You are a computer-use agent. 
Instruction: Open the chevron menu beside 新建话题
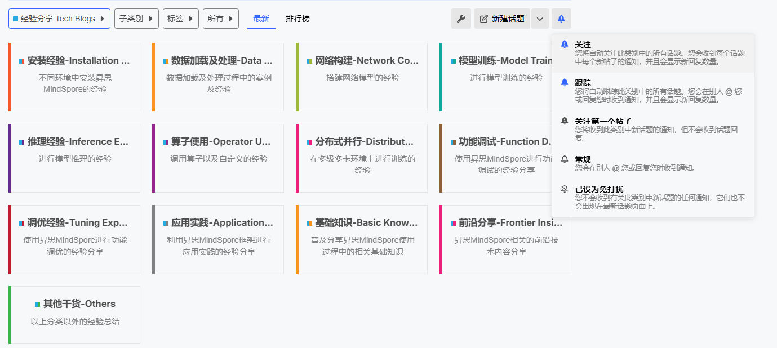pos(540,19)
